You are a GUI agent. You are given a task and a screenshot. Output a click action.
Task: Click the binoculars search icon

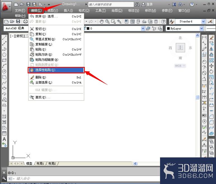point(137,4)
